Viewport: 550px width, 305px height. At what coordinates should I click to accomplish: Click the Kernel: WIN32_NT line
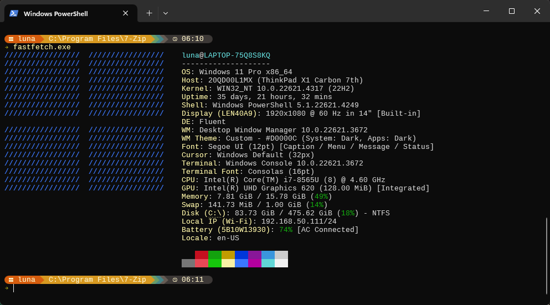point(268,89)
